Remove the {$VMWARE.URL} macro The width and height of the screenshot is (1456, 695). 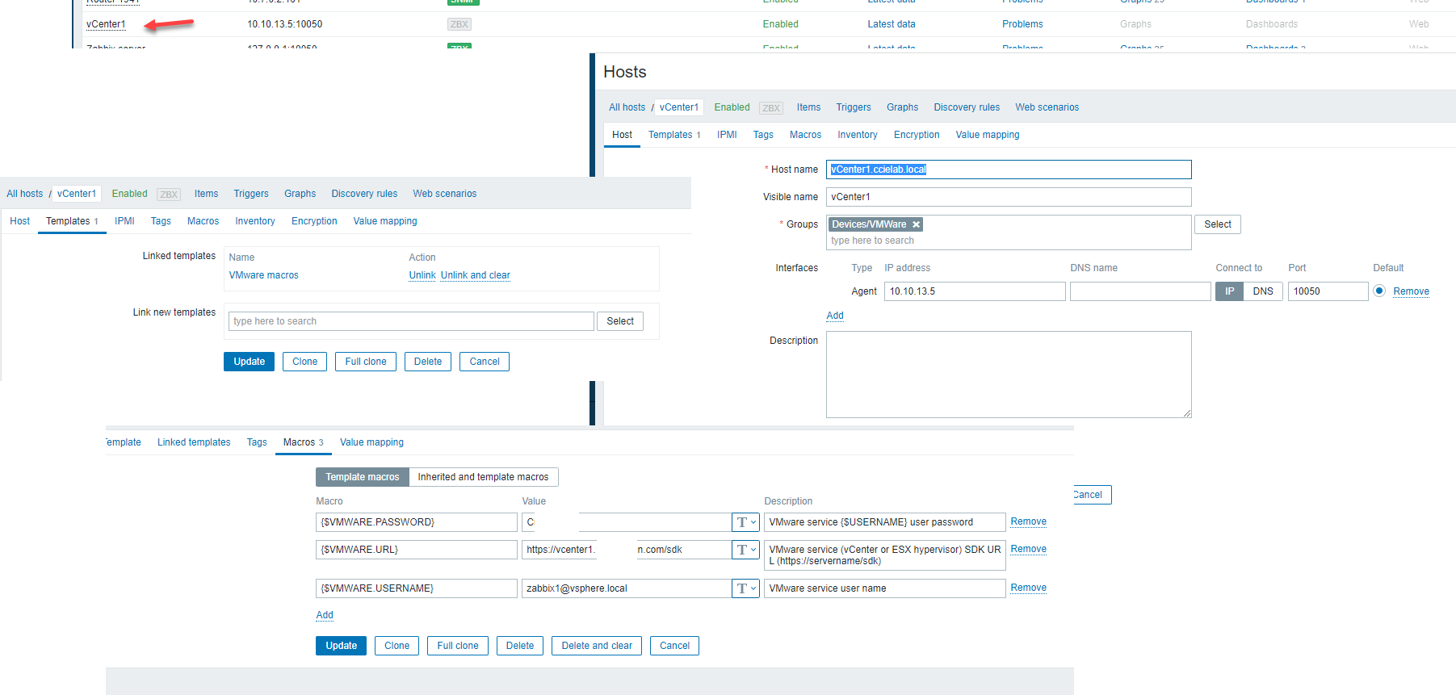tap(1028, 549)
